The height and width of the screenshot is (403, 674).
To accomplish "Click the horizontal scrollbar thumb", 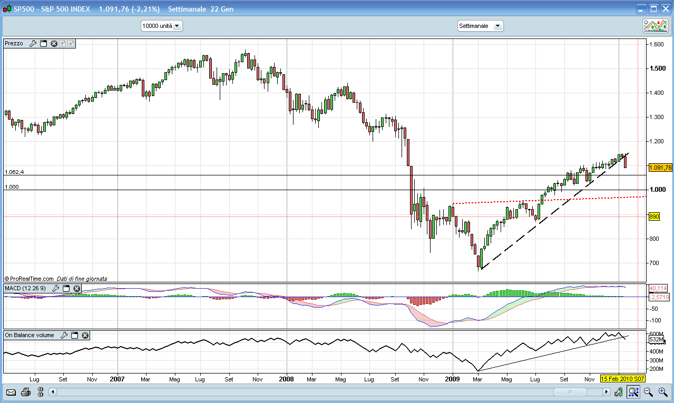I will (570, 392).
